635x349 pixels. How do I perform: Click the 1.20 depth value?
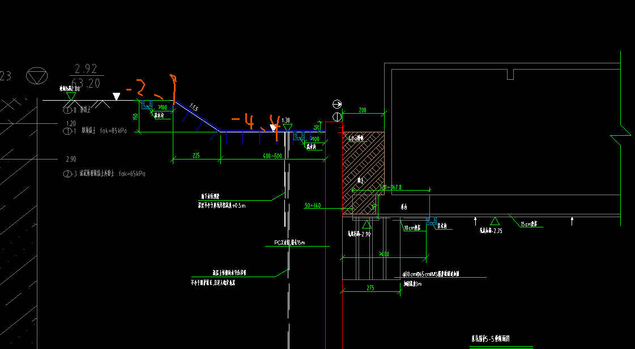[x=71, y=124]
